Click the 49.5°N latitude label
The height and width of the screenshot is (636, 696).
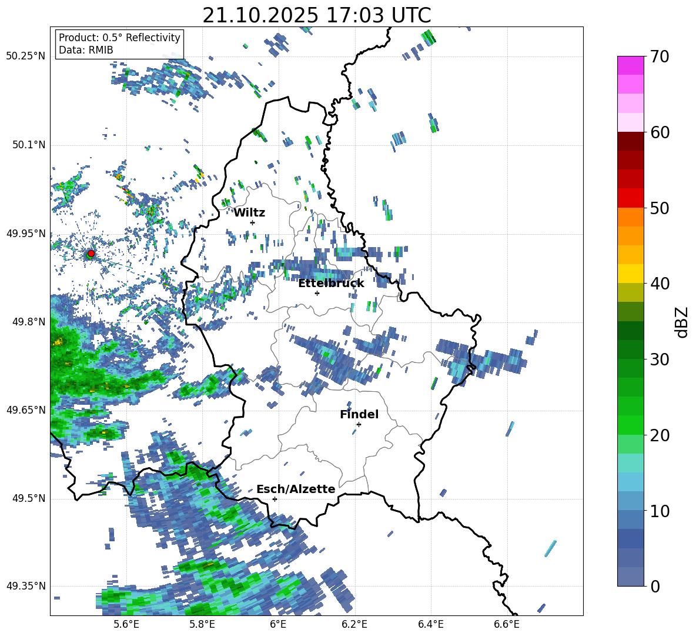29,498
